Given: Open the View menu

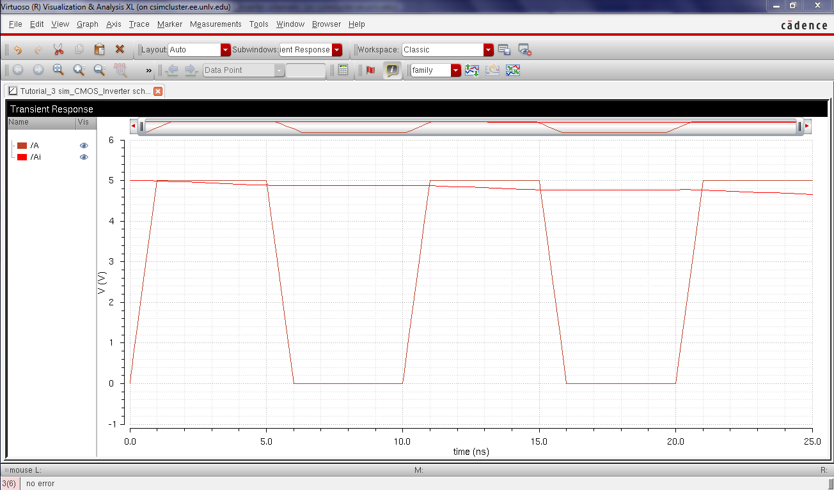Looking at the screenshot, I should click(60, 24).
